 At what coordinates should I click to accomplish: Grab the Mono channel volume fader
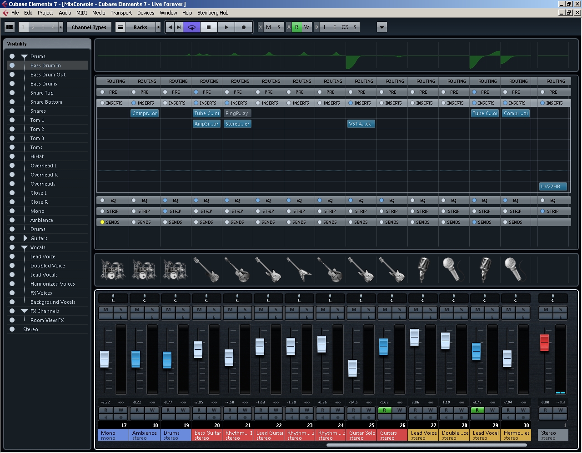coord(105,359)
